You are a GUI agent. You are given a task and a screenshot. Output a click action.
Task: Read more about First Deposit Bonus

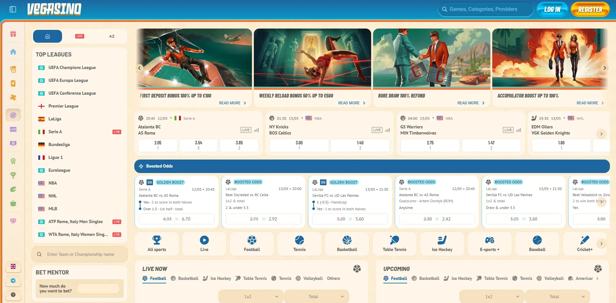232,103
